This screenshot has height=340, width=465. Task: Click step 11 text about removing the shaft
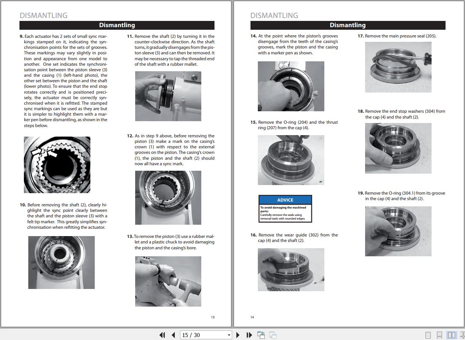(171, 50)
